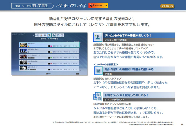Screen dimensions: 186x128
Task: Click grey ジャンル専用リスト sub-bar
Action: click(x=139, y=100)
